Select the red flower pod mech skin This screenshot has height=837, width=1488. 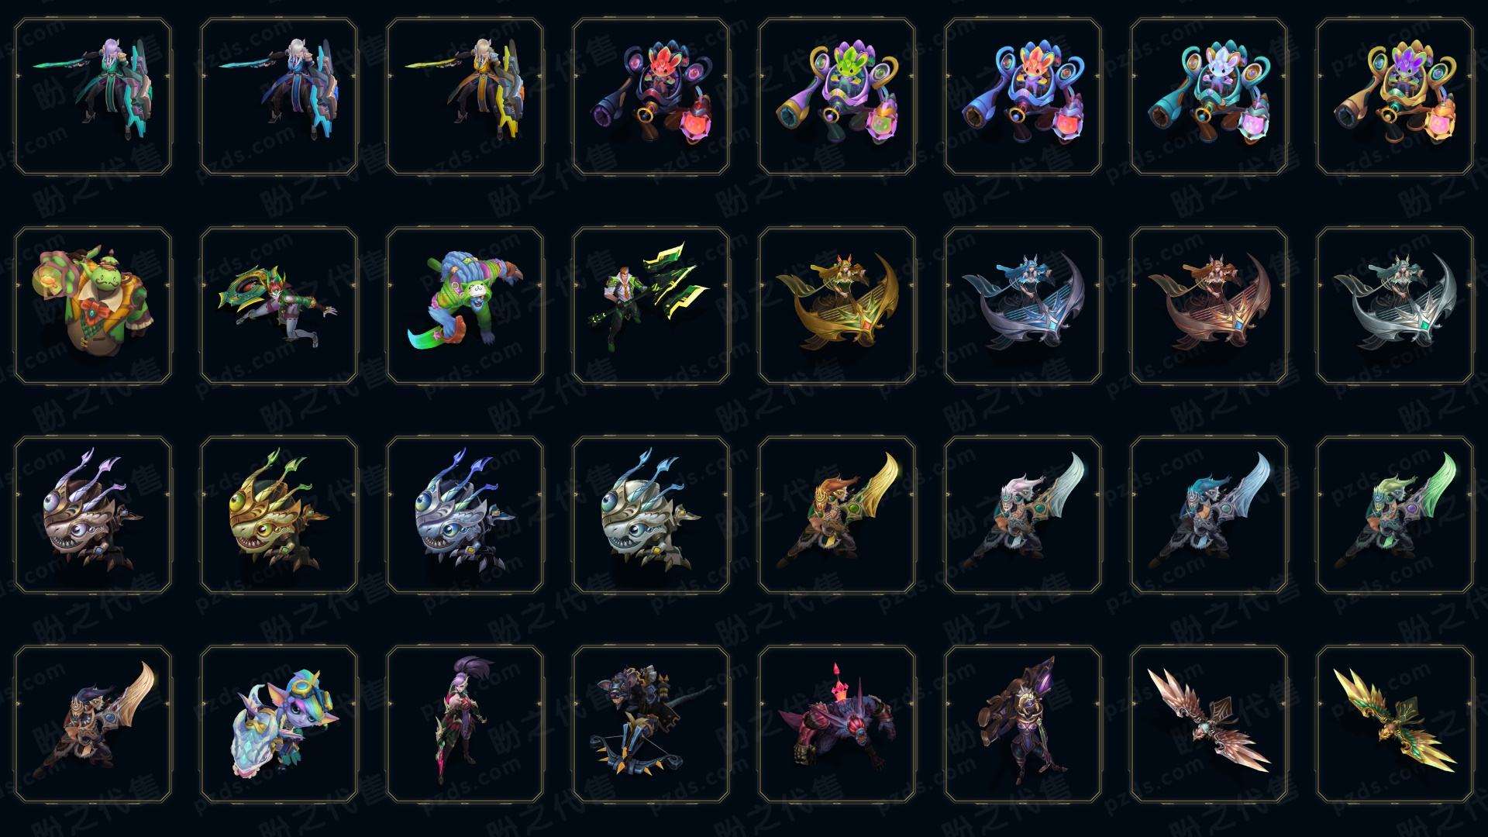coord(651,96)
